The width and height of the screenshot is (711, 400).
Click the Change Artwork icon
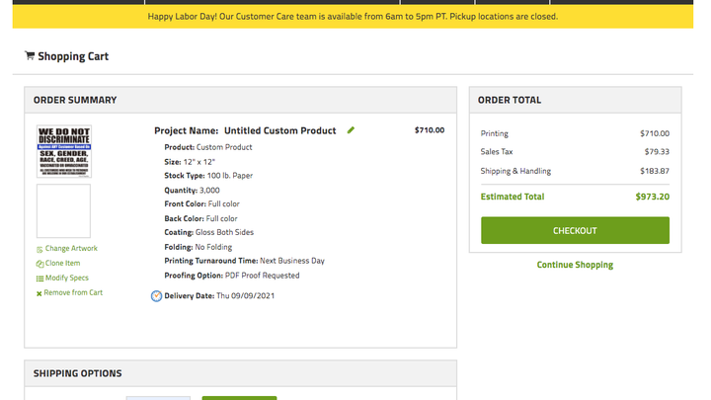[x=39, y=249]
